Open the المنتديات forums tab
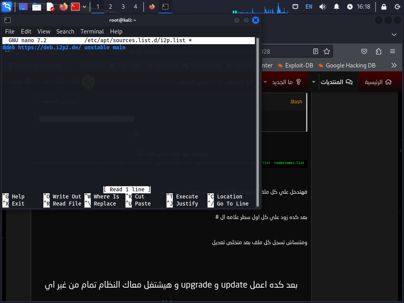Image resolution: width=404 pixels, height=303 pixels. 337,82
